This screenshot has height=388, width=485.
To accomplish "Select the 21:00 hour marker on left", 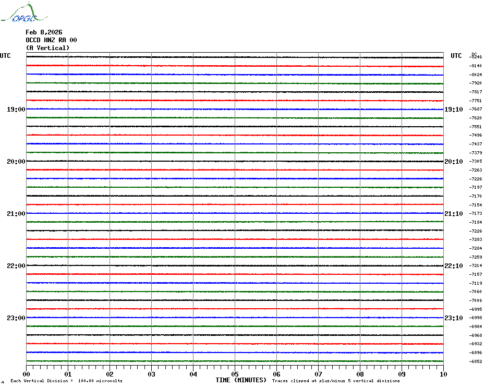I will tap(16, 214).
